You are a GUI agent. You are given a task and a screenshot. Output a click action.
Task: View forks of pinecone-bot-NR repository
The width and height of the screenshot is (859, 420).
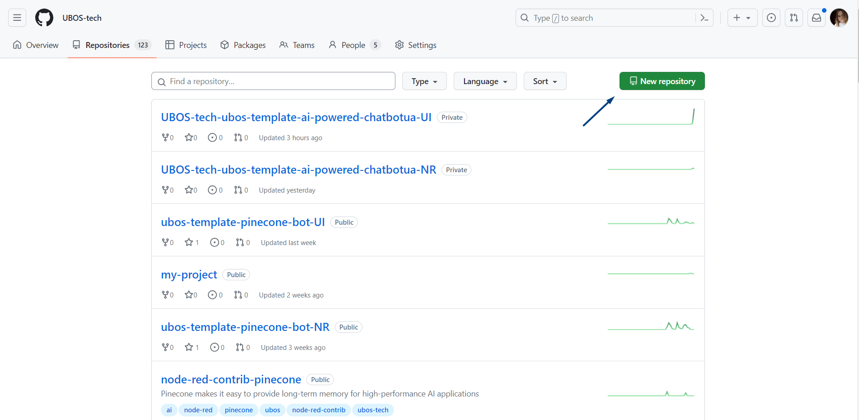click(168, 347)
